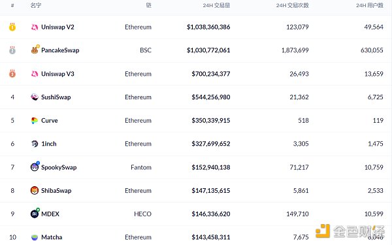Click the MDEX logo icon
The image size is (392, 245).
click(35, 213)
